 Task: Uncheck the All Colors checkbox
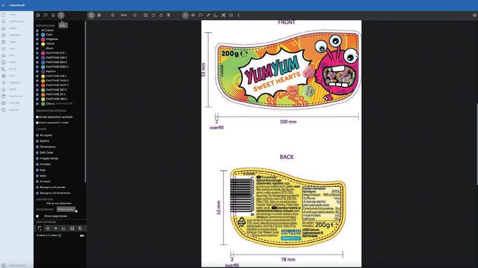(x=37, y=30)
